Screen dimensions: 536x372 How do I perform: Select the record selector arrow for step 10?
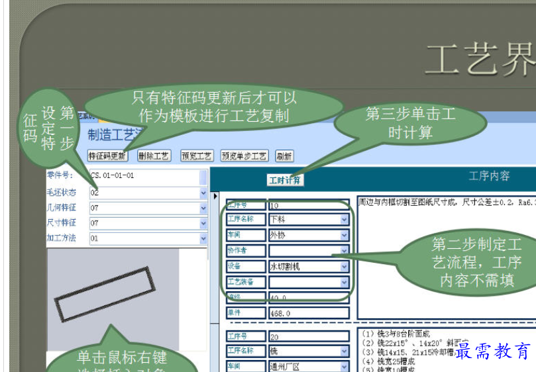point(215,196)
